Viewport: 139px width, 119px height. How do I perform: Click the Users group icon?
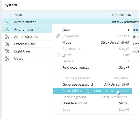7,58
